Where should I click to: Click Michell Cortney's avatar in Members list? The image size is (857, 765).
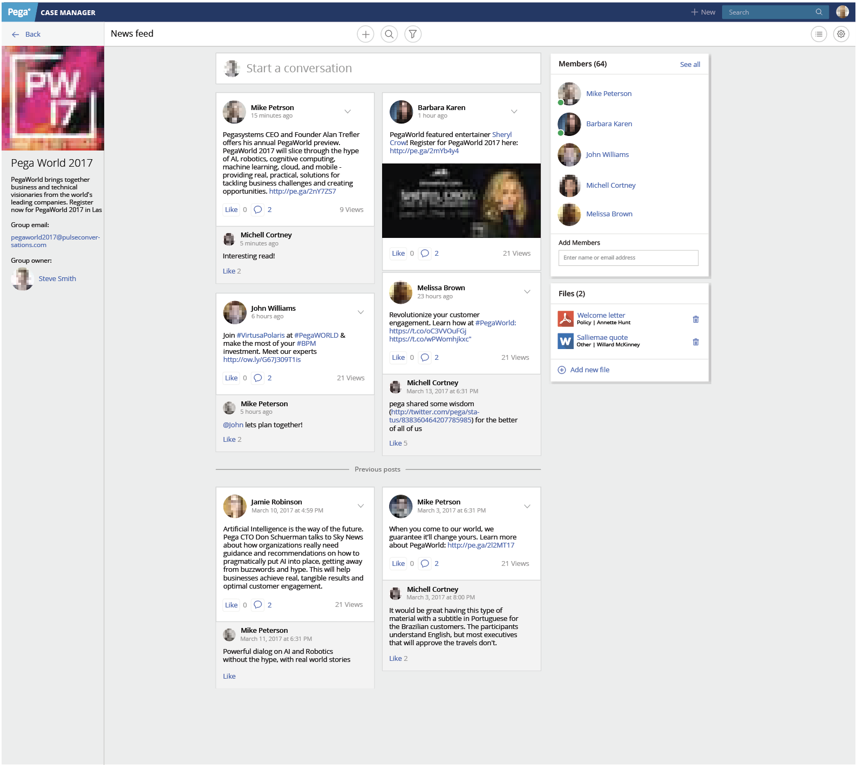click(569, 186)
